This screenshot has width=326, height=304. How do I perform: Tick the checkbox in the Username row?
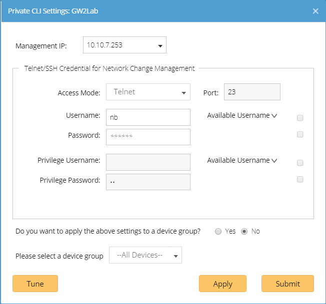(300, 118)
